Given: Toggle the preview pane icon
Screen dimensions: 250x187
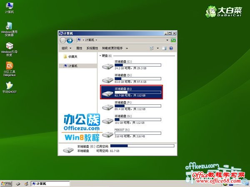Looking at the screenshot, I should [164, 48].
